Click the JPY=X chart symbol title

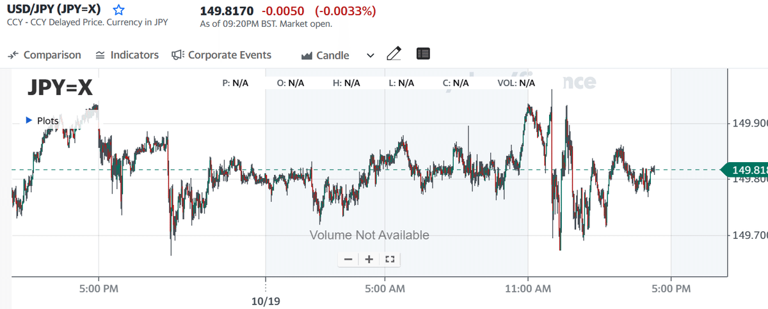pos(60,88)
